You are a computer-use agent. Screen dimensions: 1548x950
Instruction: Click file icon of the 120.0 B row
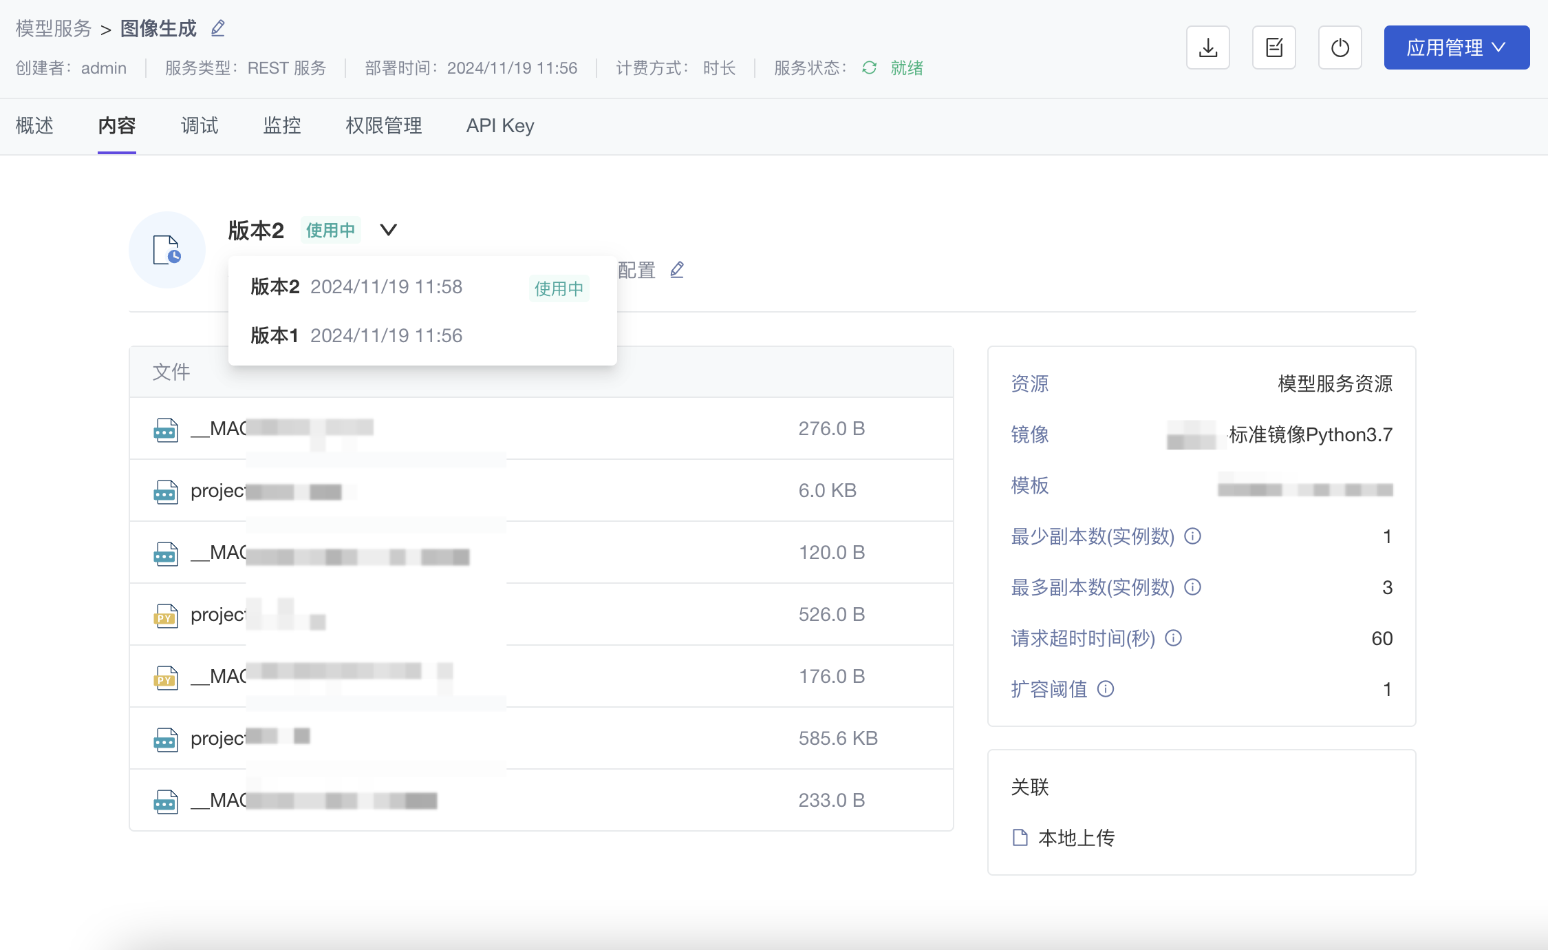coord(166,553)
